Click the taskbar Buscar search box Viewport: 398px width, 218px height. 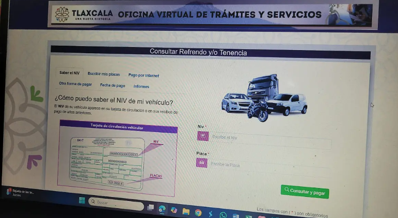tap(116, 203)
